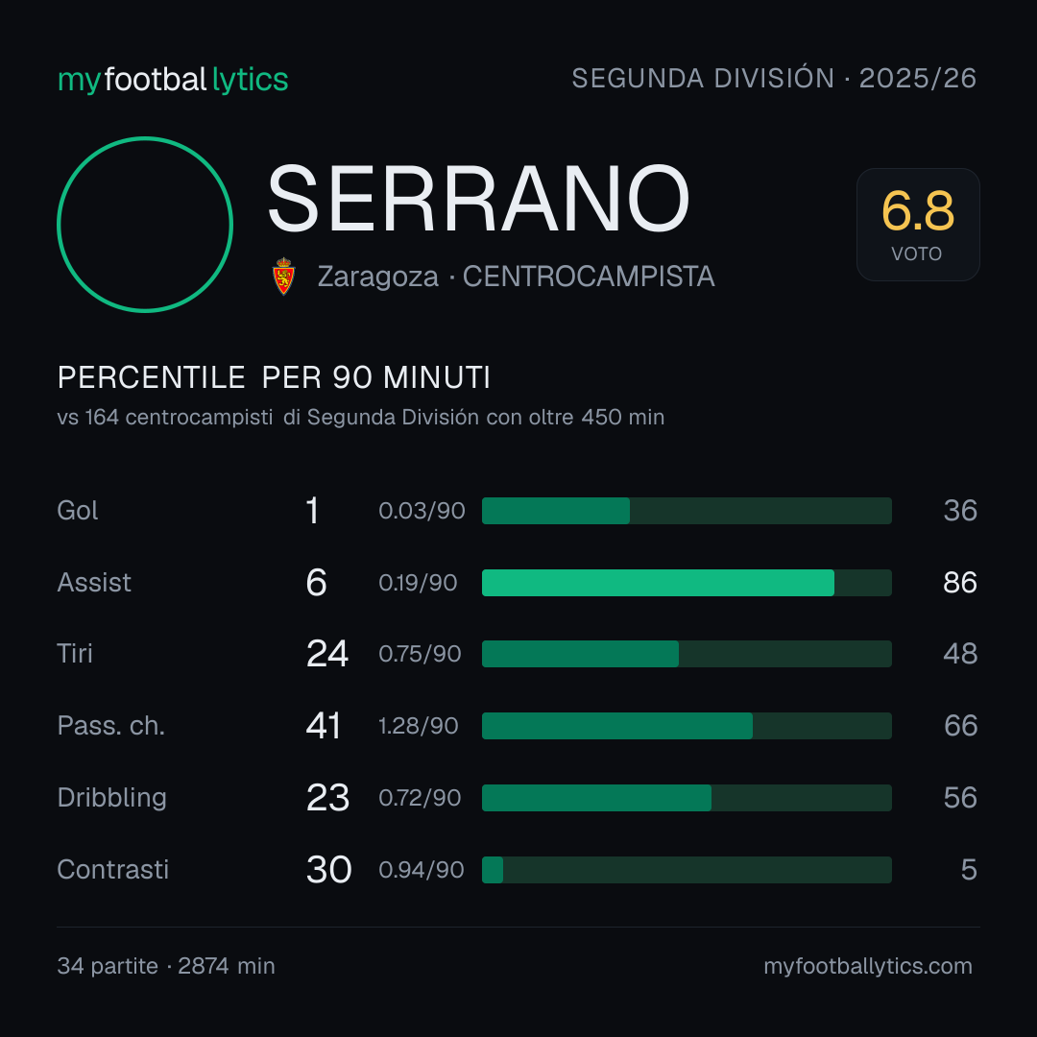Click the SERRANO player name heading
Image resolution: width=1037 pixels, height=1037 pixels.
478,199
